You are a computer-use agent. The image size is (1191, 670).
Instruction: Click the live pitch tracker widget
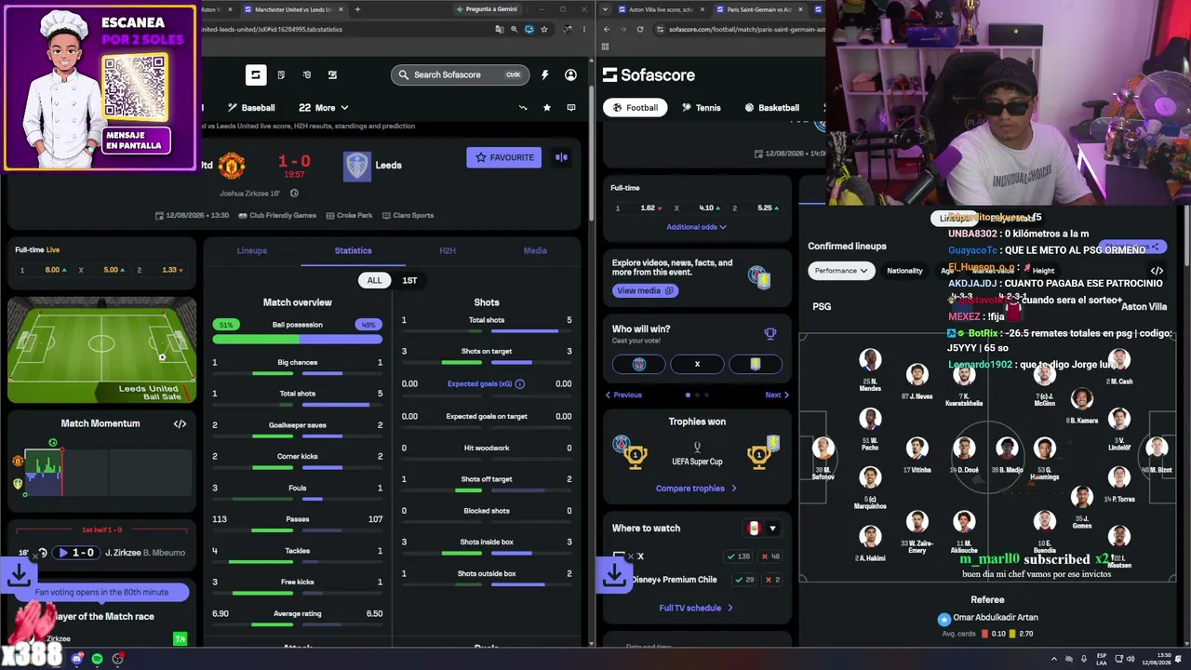coord(102,350)
